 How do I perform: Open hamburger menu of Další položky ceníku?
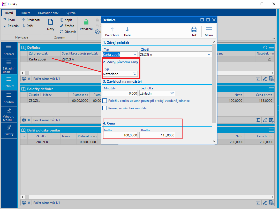[x=271, y=130]
